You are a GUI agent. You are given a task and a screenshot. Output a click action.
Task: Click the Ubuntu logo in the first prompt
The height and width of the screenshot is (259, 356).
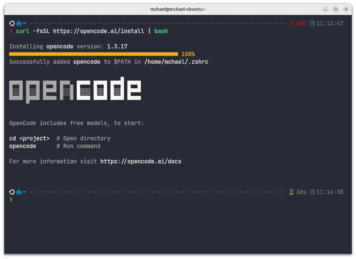click(12, 23)
